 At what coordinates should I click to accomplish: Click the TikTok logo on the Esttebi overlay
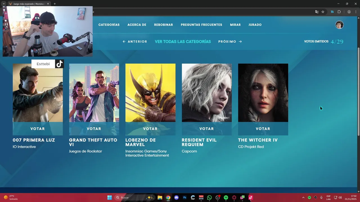59,64
